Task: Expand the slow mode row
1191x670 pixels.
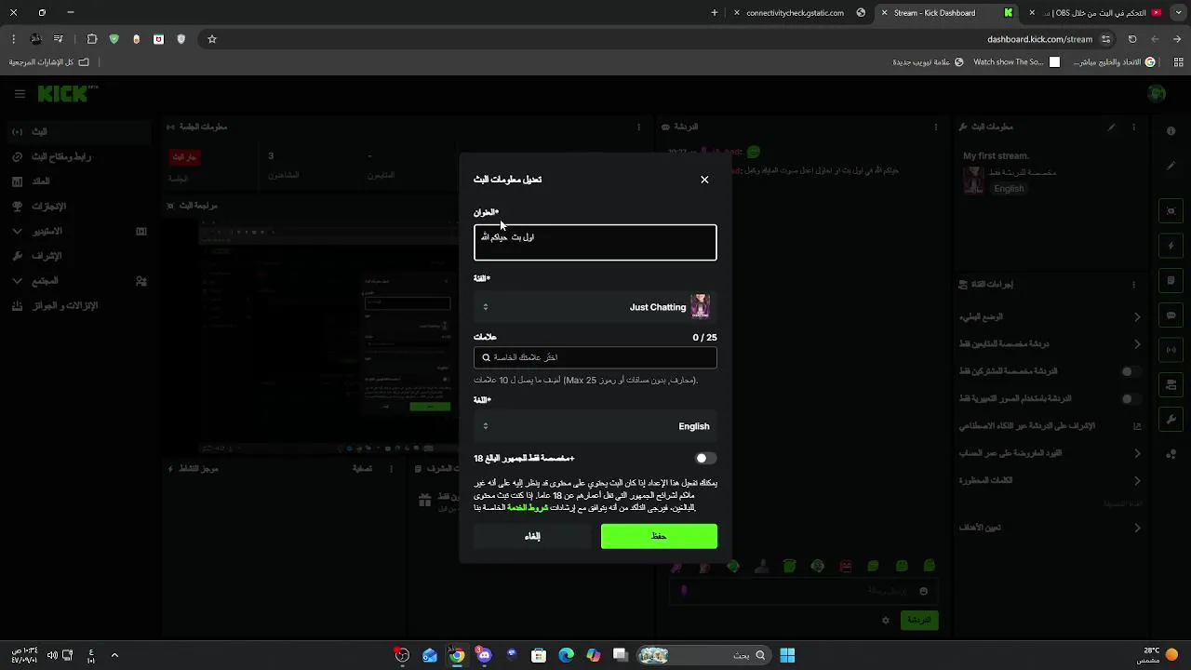Action: (1050, 317)
